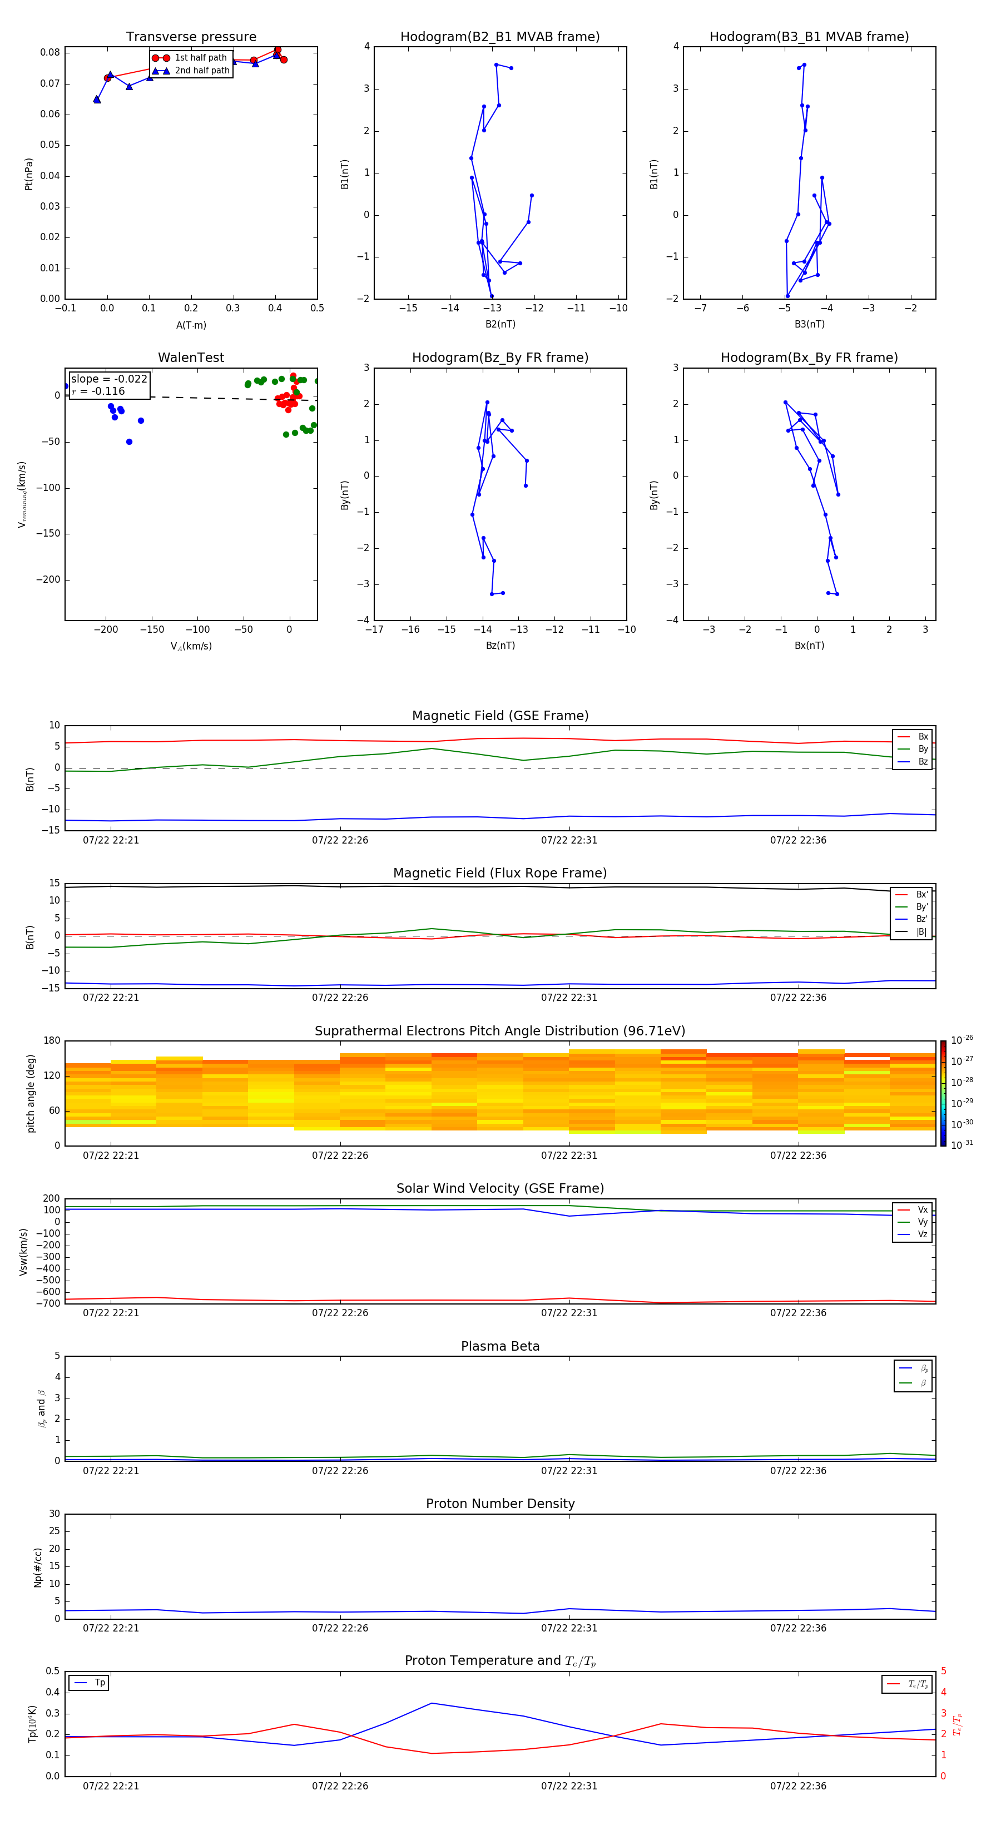The image size is (1001, 1835).
Task: Click the Bx' legend entry in flux rope panel
Action: (911, 895)
